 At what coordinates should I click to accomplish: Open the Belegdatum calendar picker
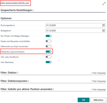tap(103, 31)
